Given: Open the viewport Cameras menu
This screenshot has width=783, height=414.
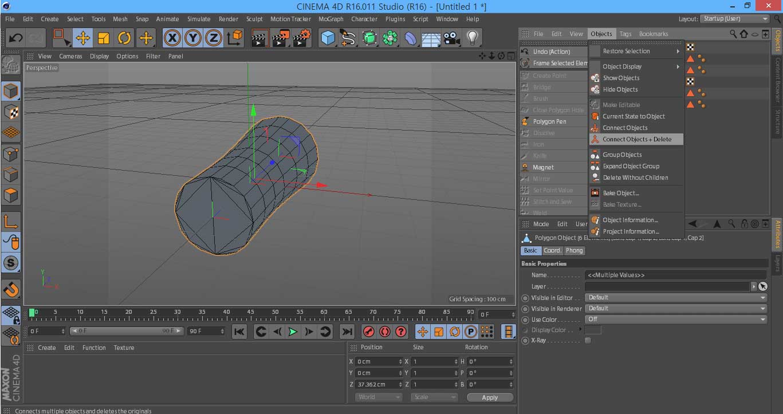Looking at the screenshot, I should (x=70, y=56).
